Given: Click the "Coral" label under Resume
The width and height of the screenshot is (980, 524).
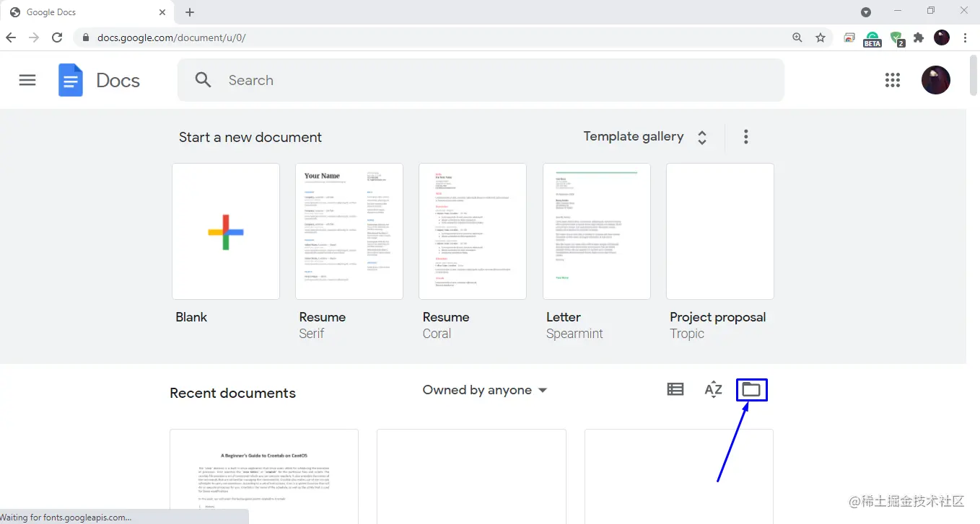Looking at the screenshot, I should click(x=437, y=334).
